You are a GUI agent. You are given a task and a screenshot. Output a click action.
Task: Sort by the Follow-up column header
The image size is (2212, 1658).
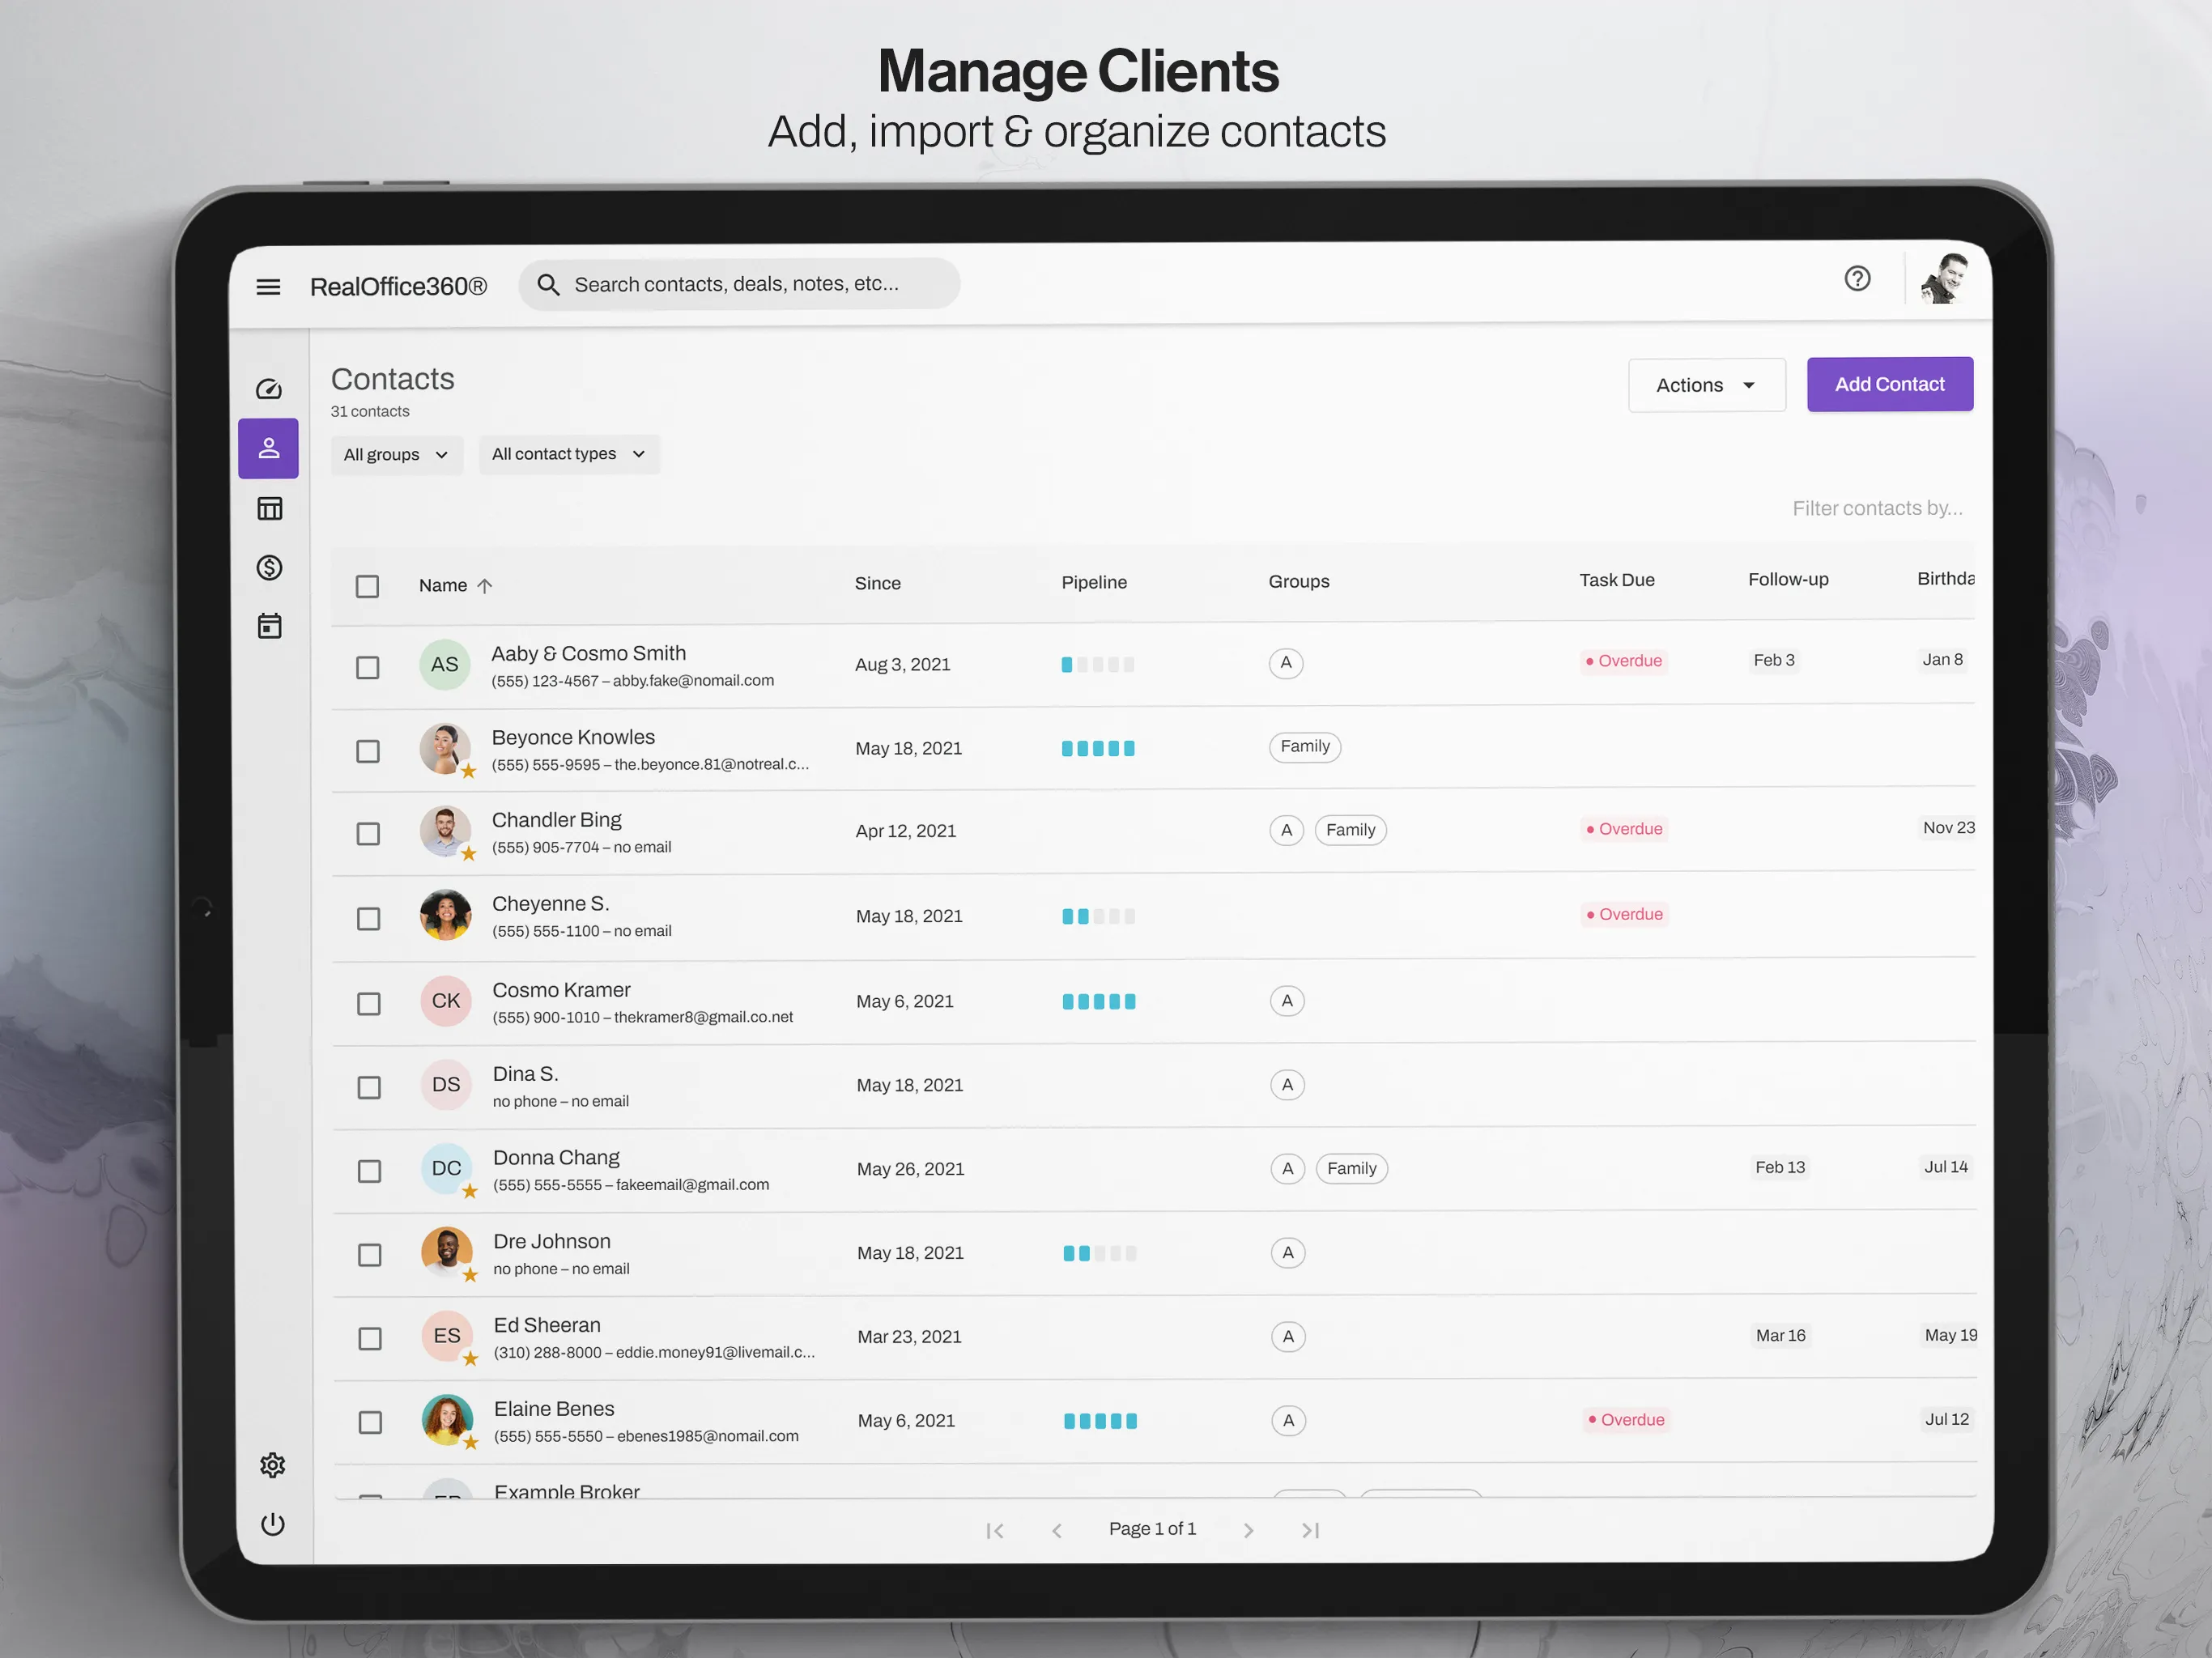[x=1788, y=580]
